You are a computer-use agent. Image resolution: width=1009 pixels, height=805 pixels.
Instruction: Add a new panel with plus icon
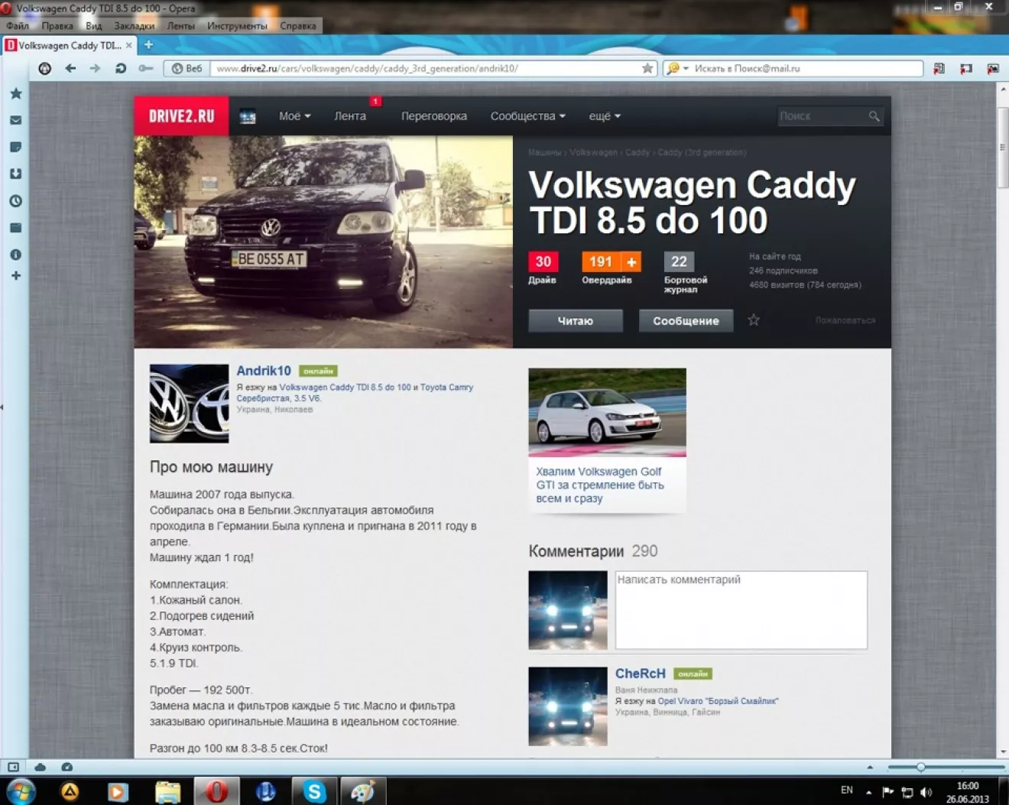[15, 275]
